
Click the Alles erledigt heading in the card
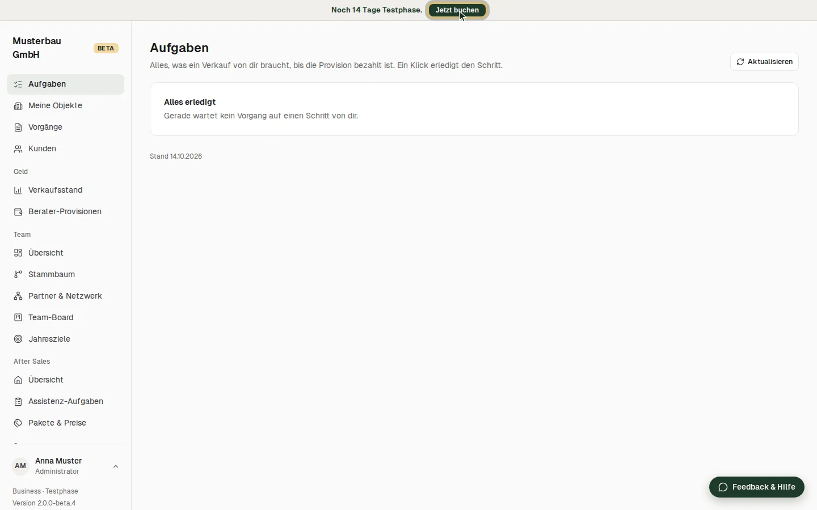pyautogui.click(x=190, y=102)
